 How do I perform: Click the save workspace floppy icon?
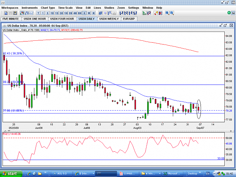(15, 13)
